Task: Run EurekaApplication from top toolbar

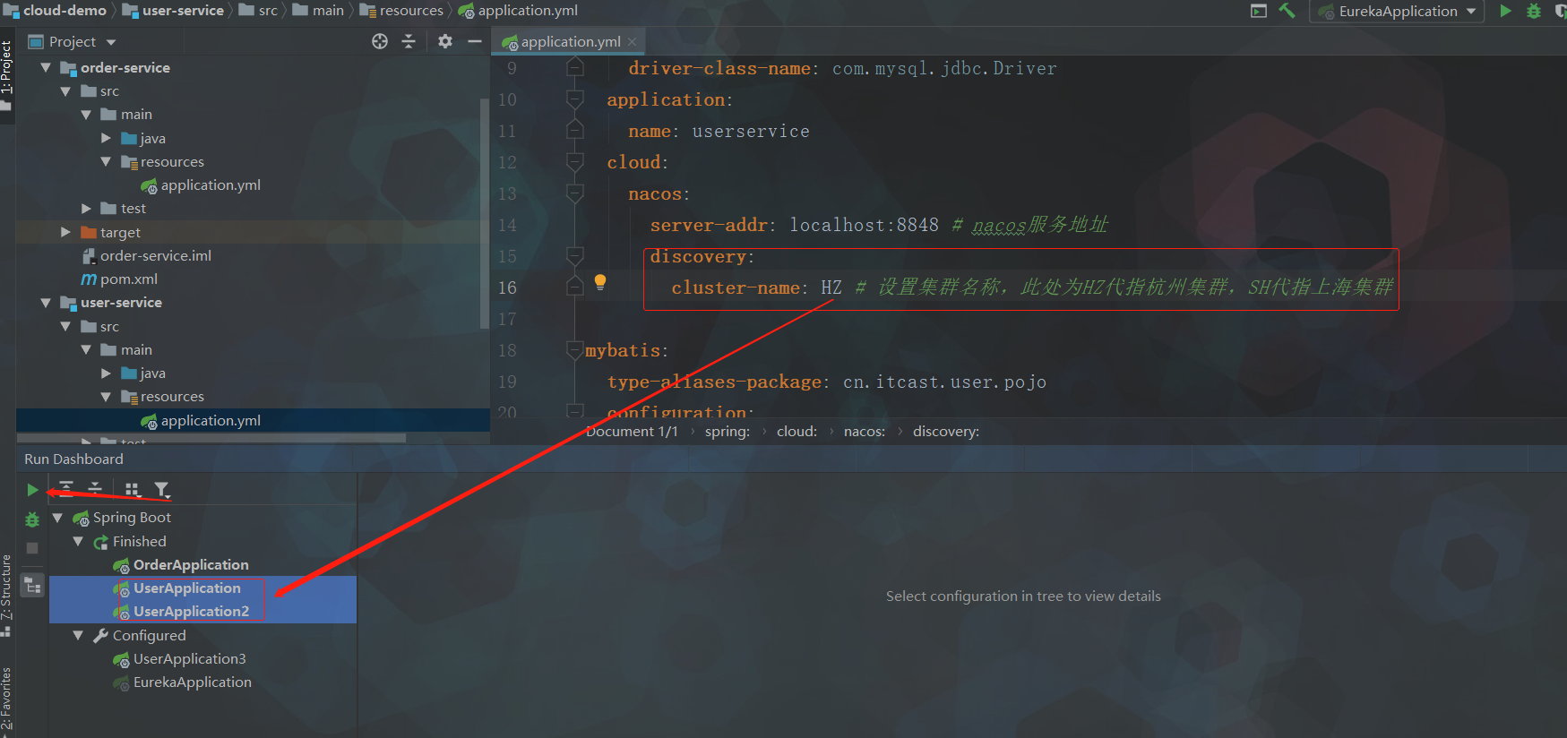Action: pos(1505,11)
